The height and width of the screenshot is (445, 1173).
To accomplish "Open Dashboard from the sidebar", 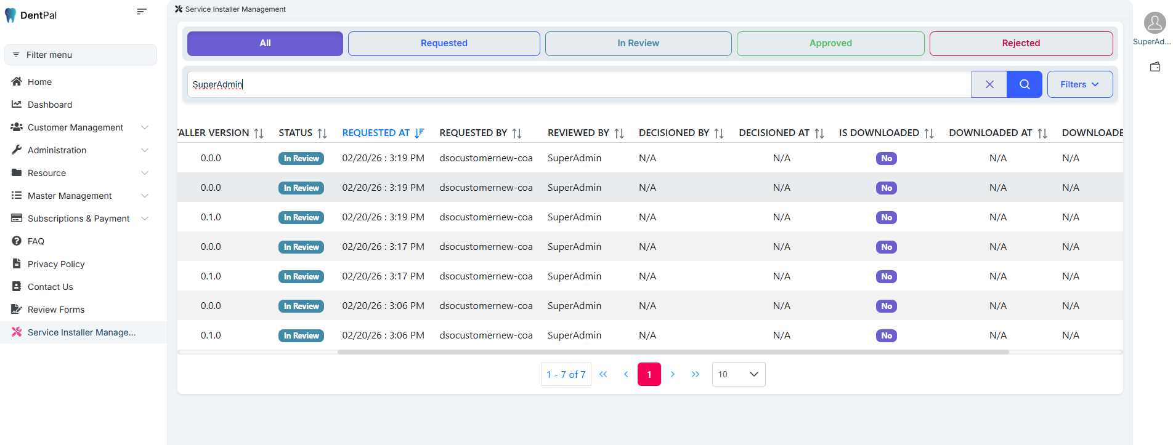I will tap(50, 105).
